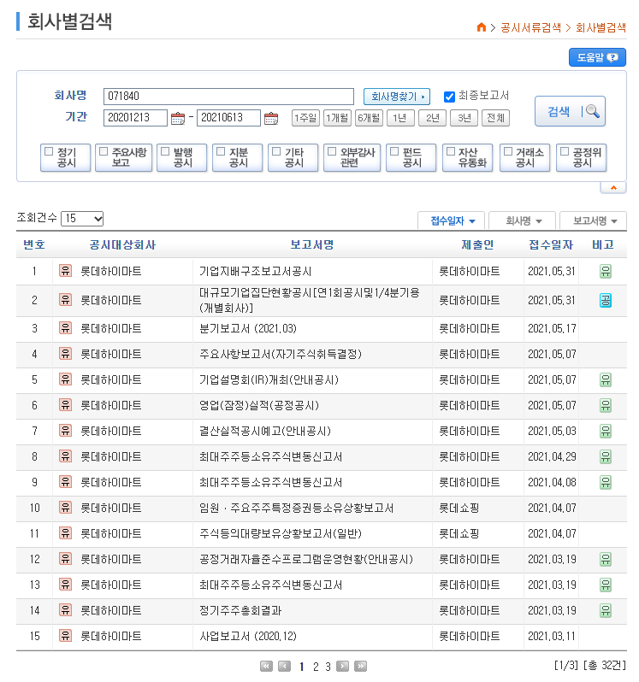Click green 유 remark icon in row 9
The image size is (639, 682).
(606, 482)
